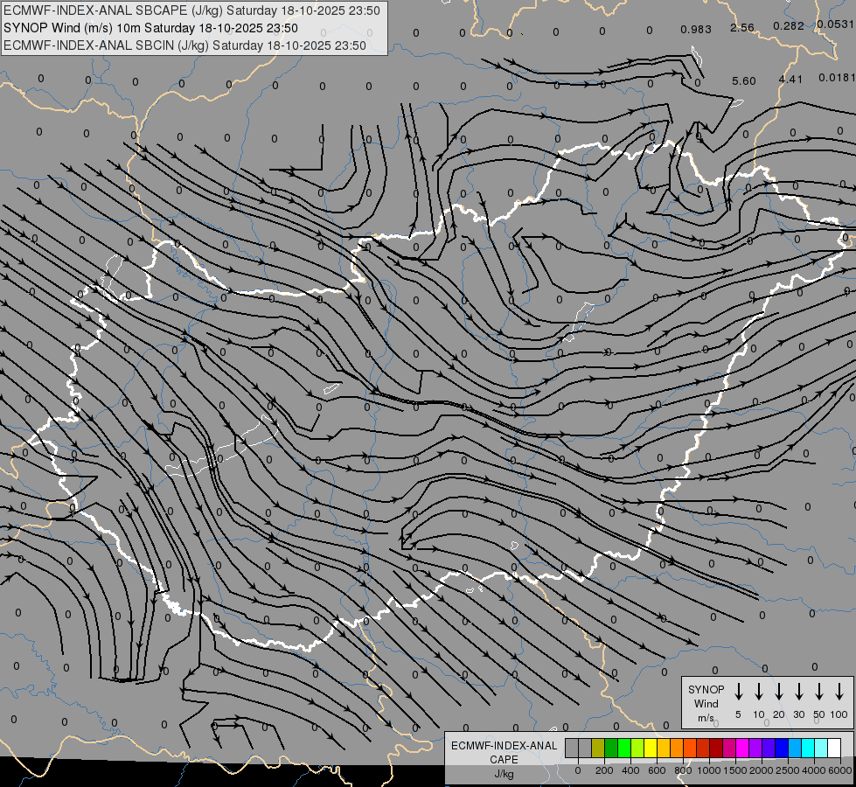The width and height of the screenshot is (856, 787).
Task: Select the dark green CAPE legend swatch
Action: [x=611, y=748]
